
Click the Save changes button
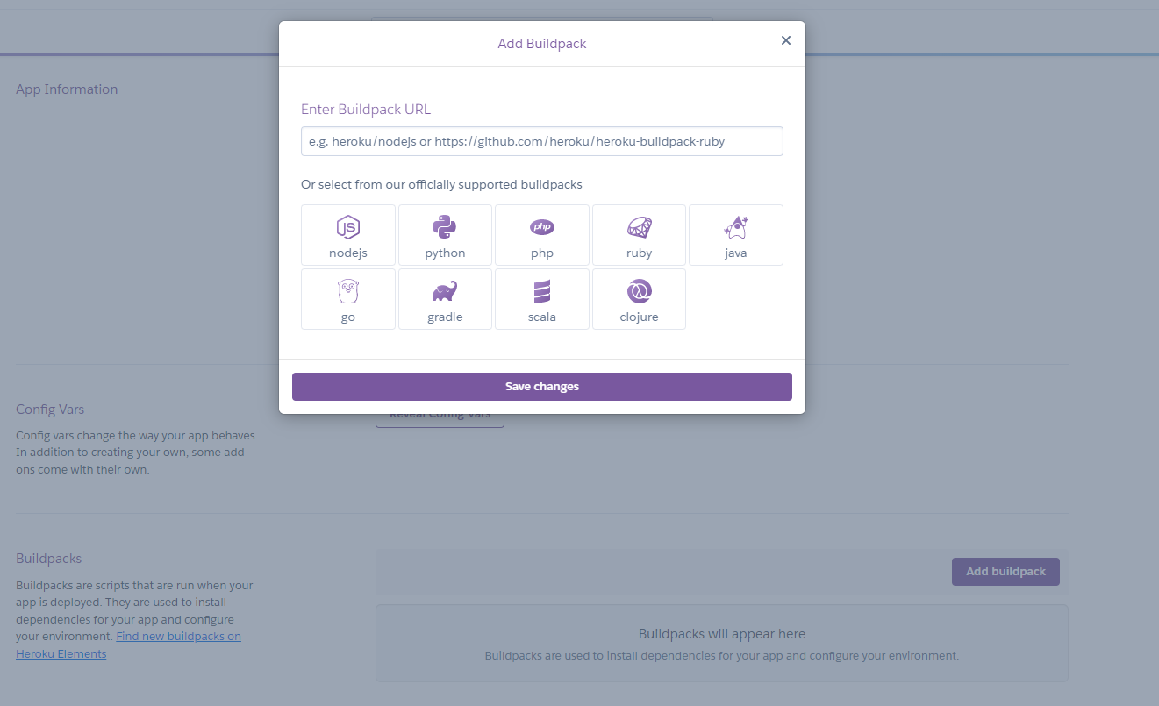(542, 387)
